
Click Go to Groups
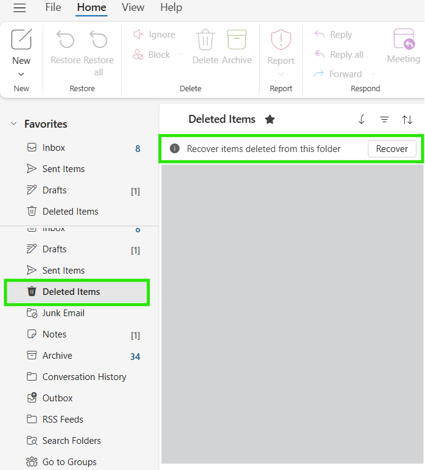(80, 462)
